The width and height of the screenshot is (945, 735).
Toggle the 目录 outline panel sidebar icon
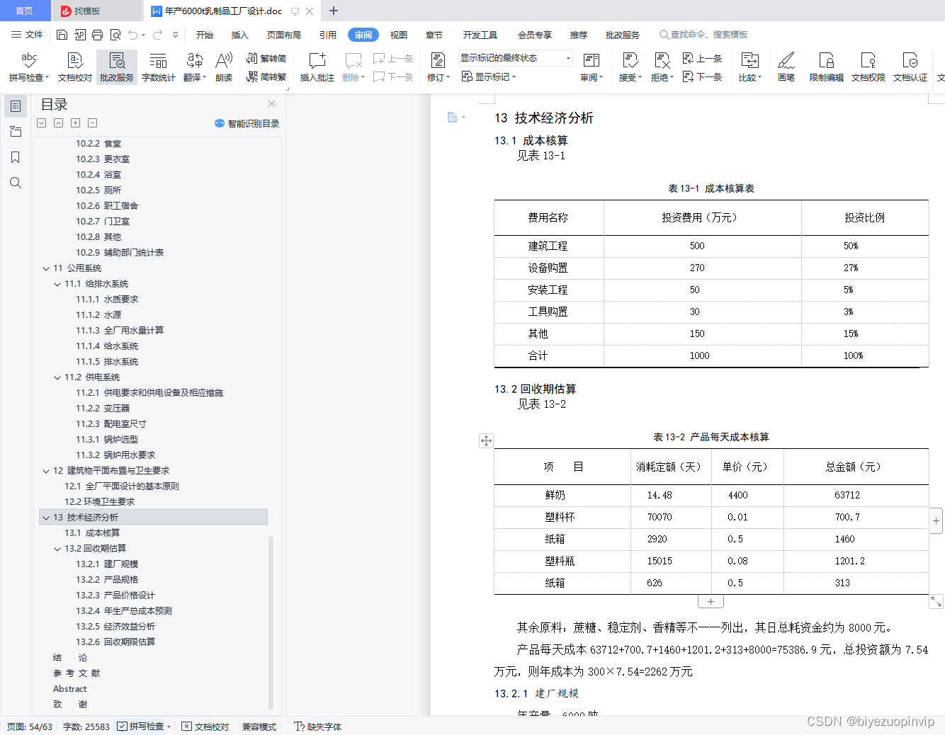15,106
